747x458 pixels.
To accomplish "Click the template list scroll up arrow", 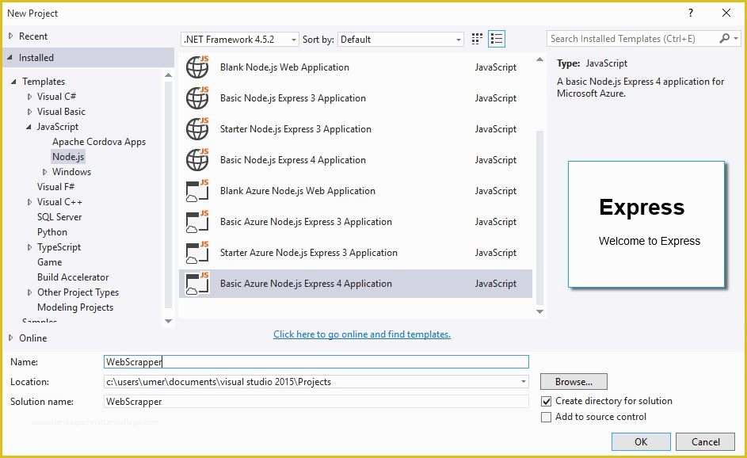I will coord(539,59).
